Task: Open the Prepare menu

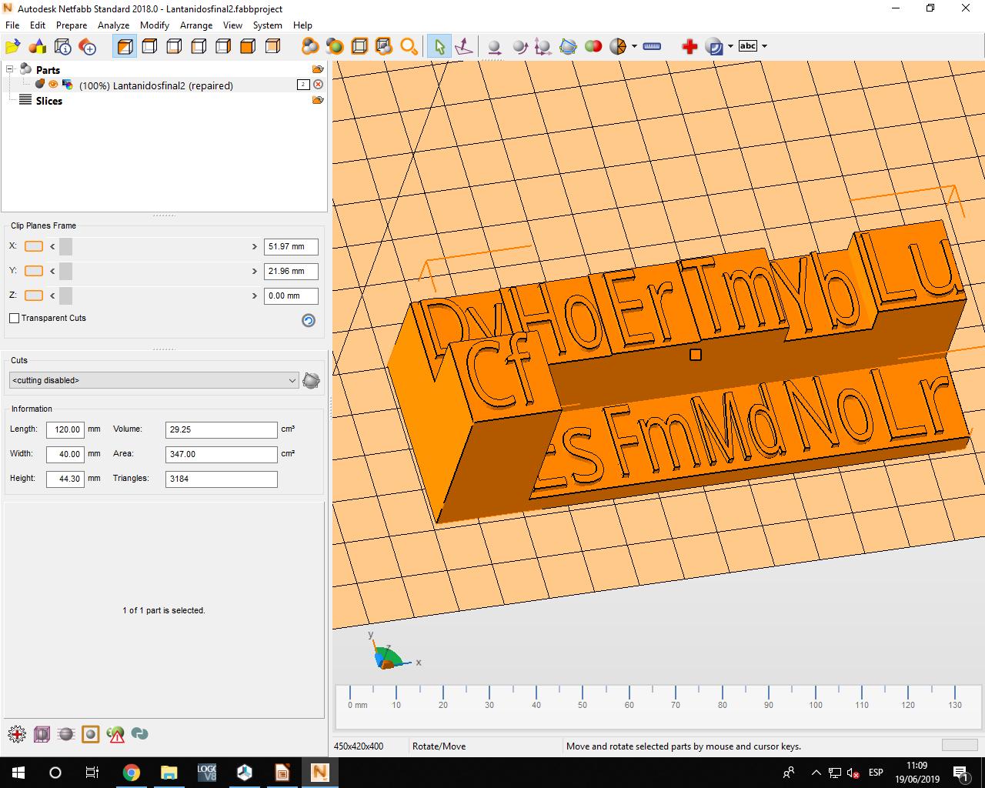Action: coord(71,25)
